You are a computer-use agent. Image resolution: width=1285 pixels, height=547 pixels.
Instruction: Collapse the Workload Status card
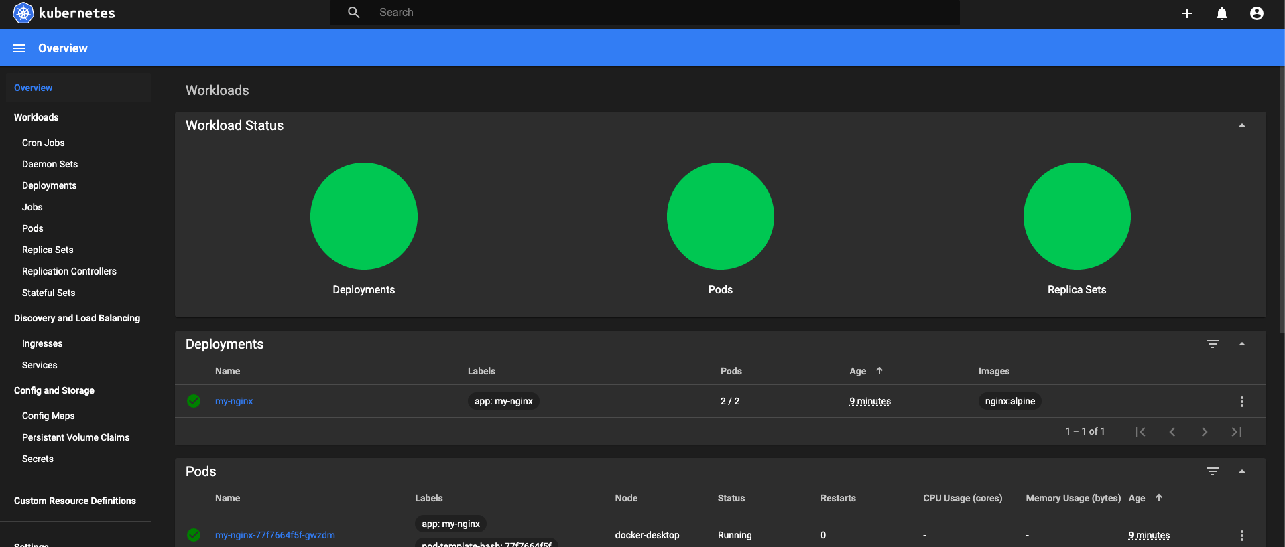coord(1242,125)
